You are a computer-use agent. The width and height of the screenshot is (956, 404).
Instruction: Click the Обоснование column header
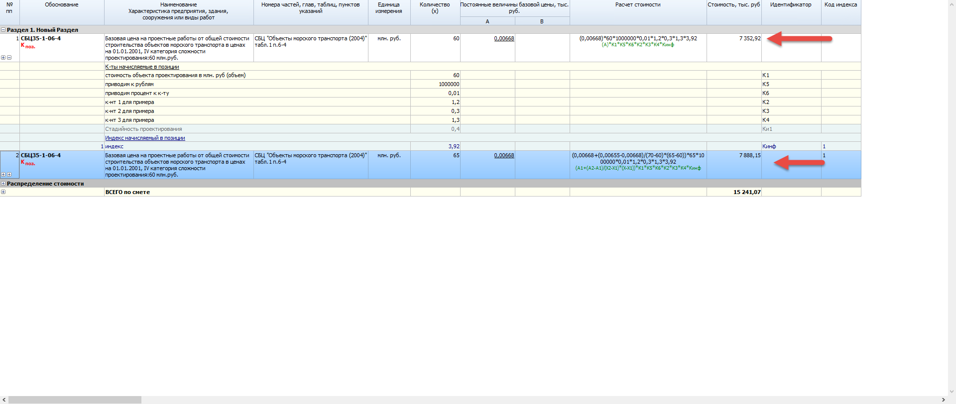coord(62,12)
